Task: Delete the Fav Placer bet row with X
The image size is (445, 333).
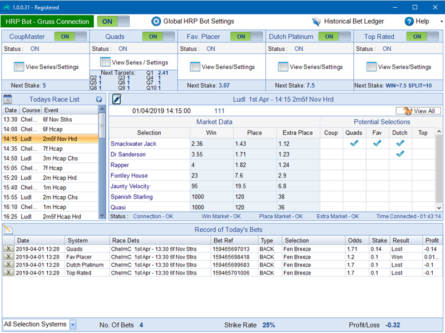Action: [x=8, y=256]
